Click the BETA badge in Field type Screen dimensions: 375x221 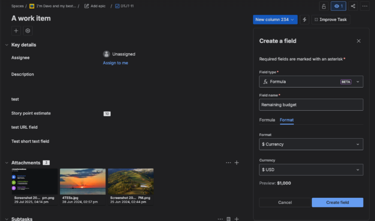coord(346,82)
